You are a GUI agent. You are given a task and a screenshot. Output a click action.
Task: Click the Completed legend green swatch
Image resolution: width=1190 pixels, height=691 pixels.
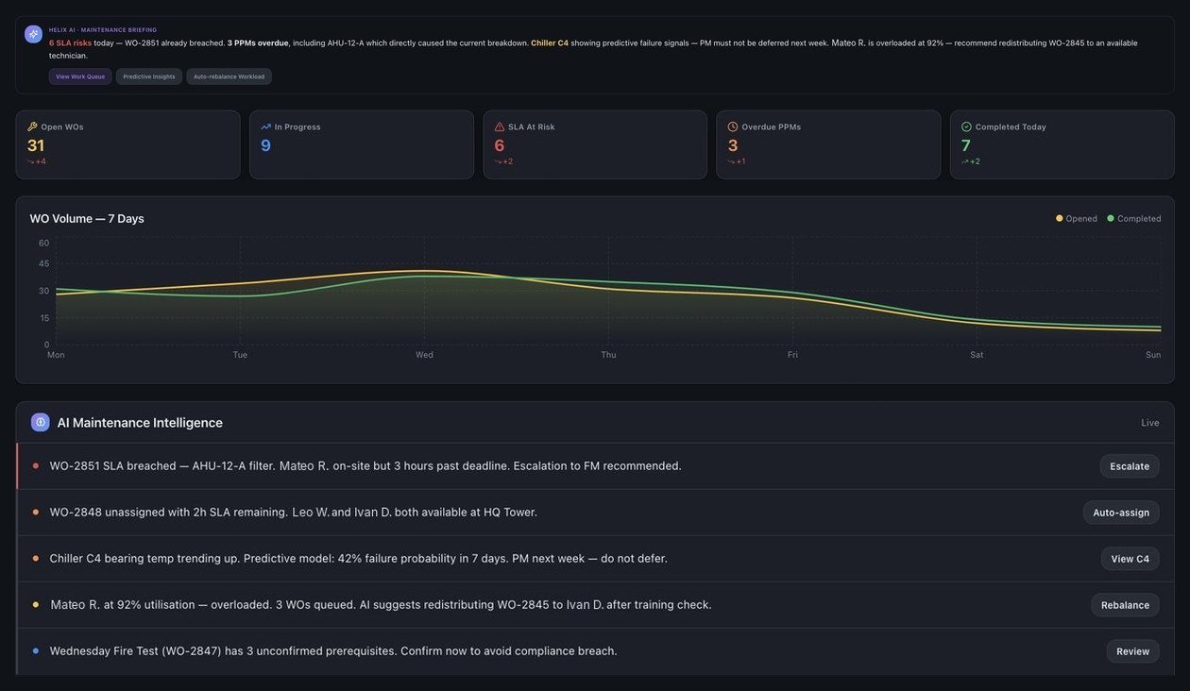point(1111,218)
